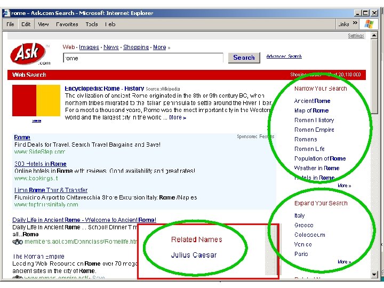This screenshot has width=384, height=288.
Task: Select the Web search tab
Action: tap(69, 47)
